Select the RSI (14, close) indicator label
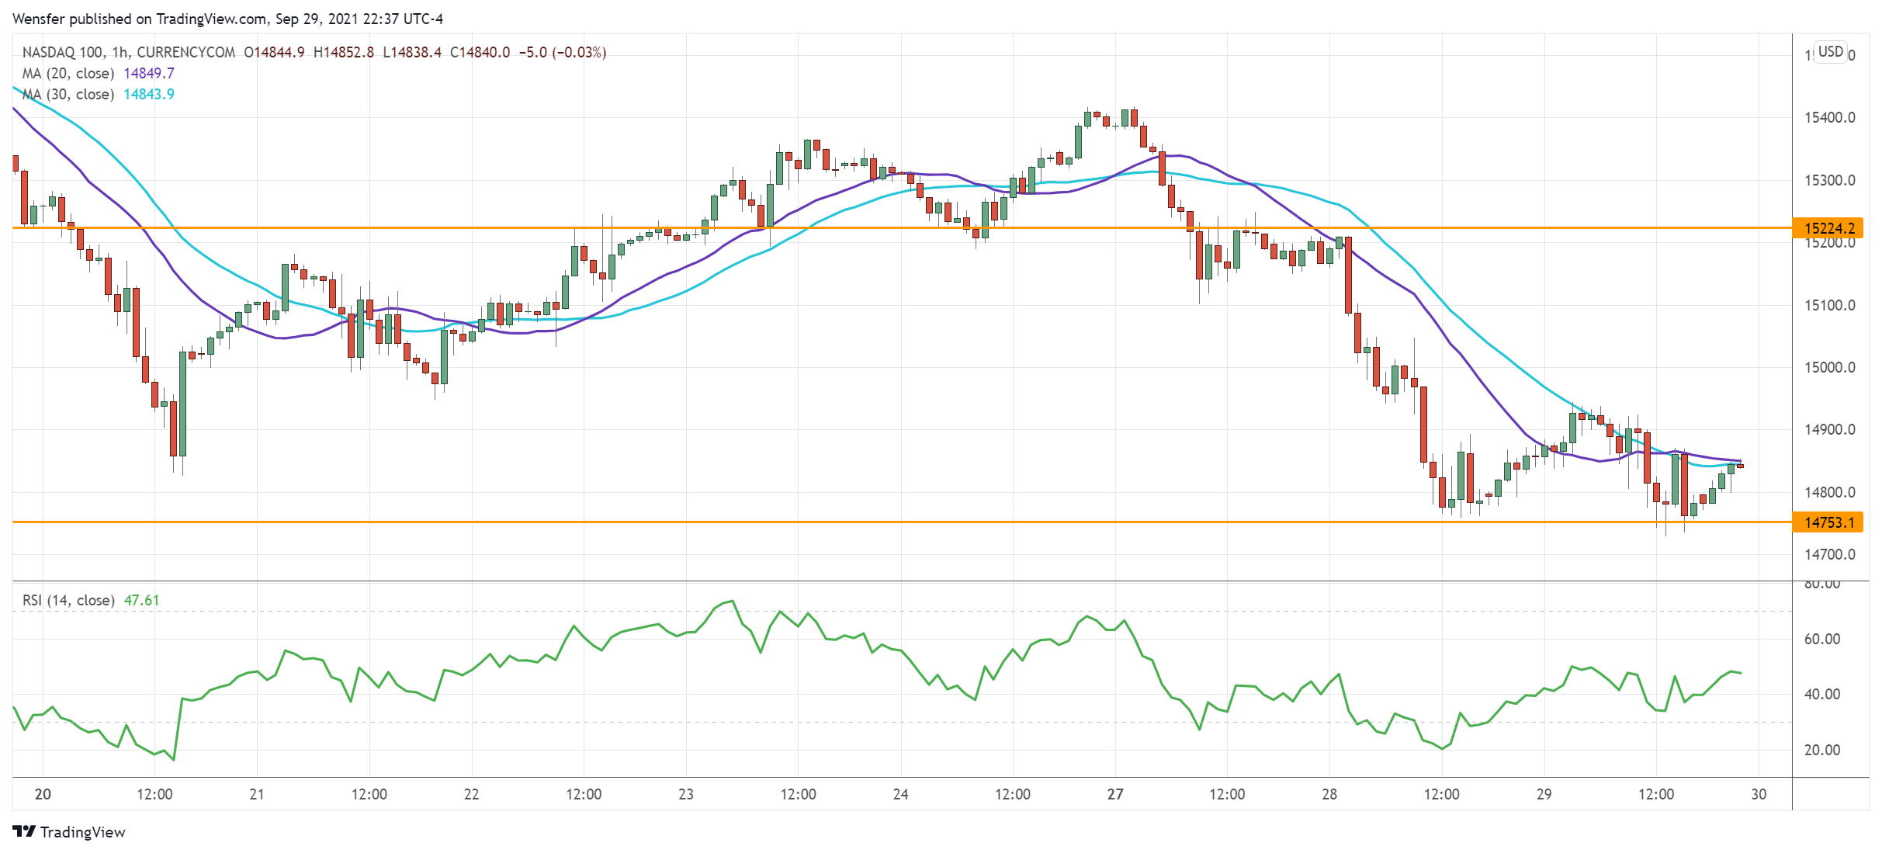This screenshot has height=853, width=1882. pos(68,600)
